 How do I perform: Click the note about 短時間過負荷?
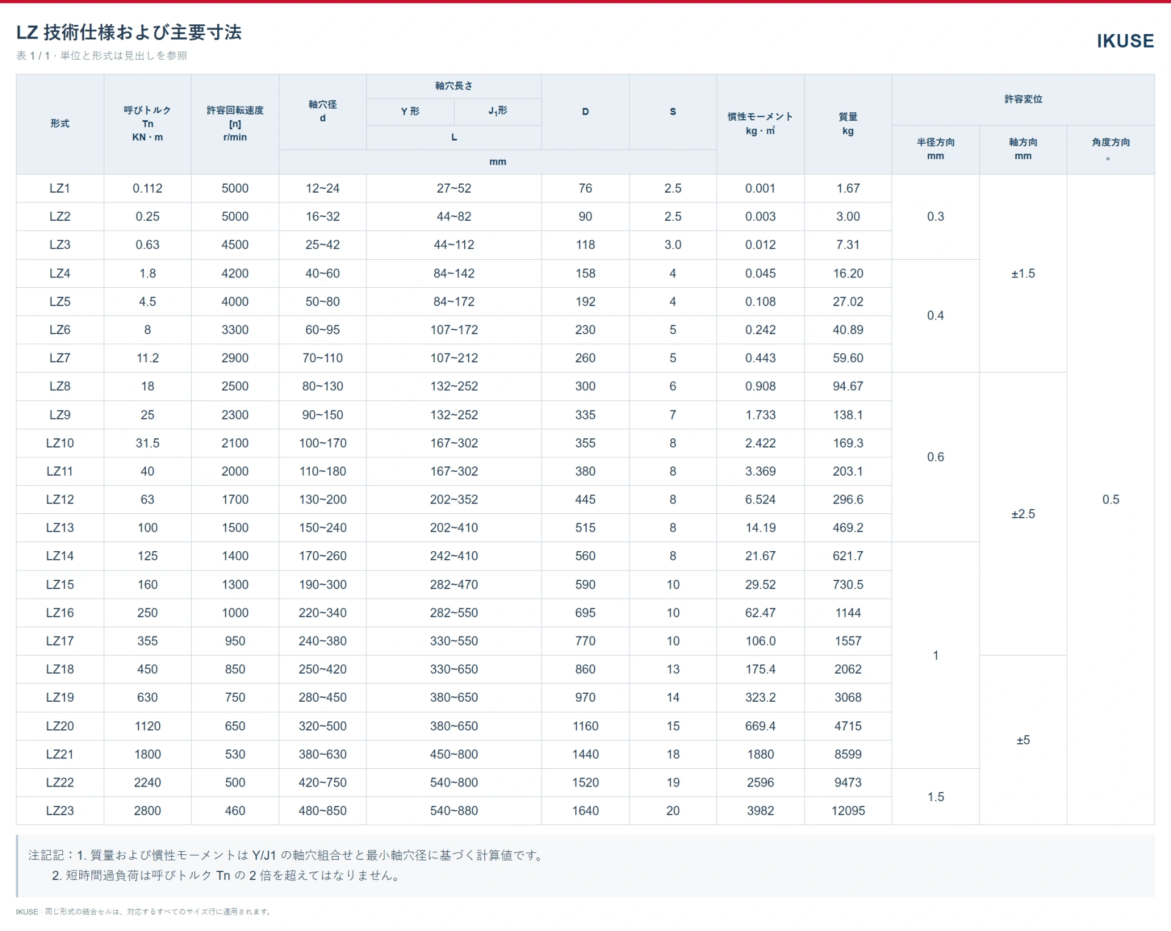(x=226, y=876)
